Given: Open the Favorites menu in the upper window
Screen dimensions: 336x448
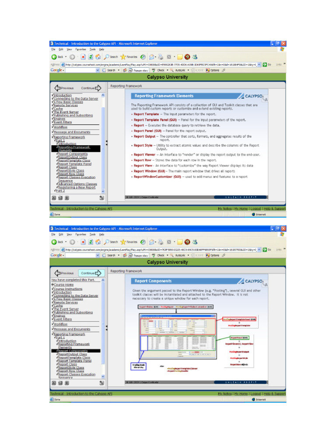Looking at the screenshot, I should (x=80, y=49).
